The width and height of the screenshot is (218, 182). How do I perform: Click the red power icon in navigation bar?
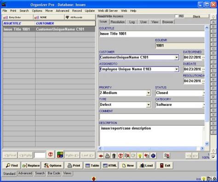[x=51, y=154]
